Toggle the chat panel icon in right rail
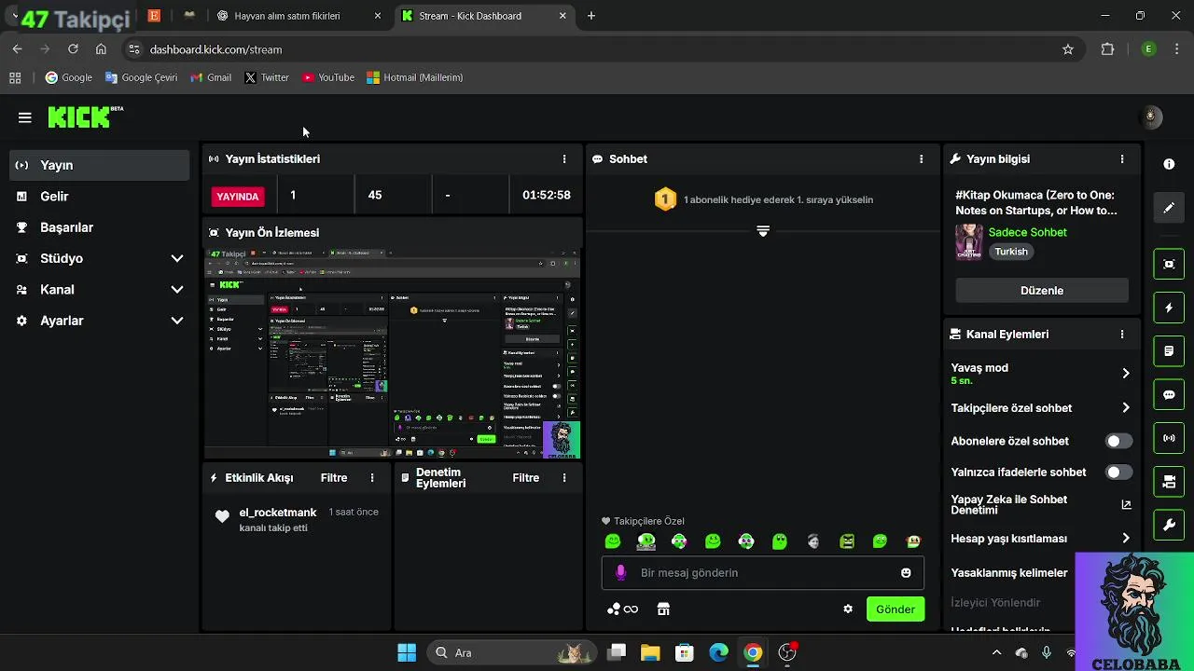This screenshot has width=1194, height=671. [1169, 394]
